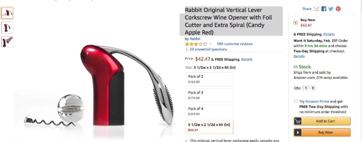Expand the rating breakdown arrow beside stars
The image size is (362, 142).
click(210, 44)
